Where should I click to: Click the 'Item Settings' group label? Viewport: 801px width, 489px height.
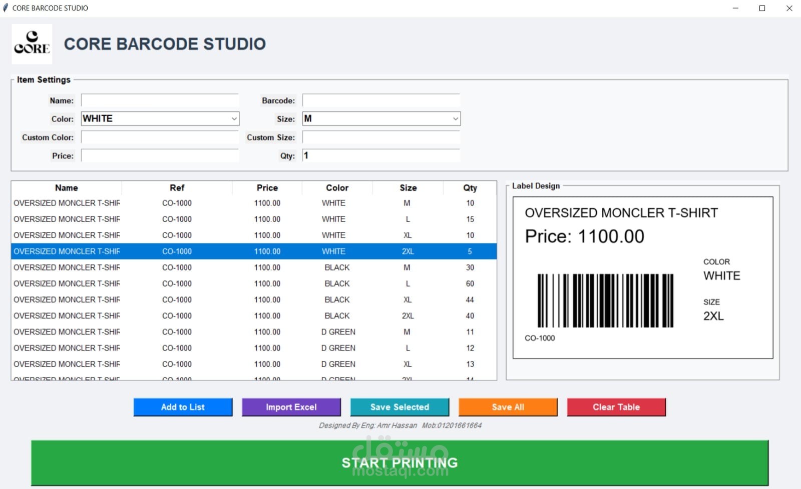(44, 79)
